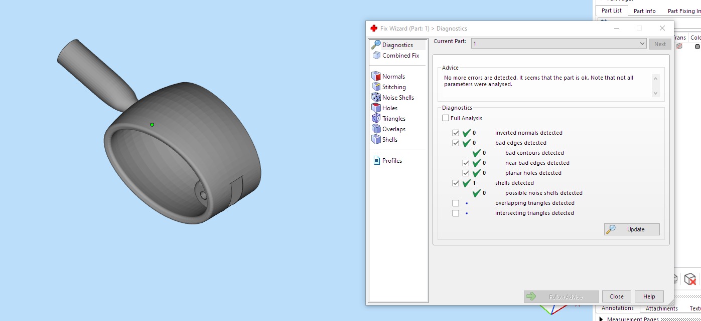701x321 pixels.
Task: Switch to the Annotations tab
Action: (618, 308)
